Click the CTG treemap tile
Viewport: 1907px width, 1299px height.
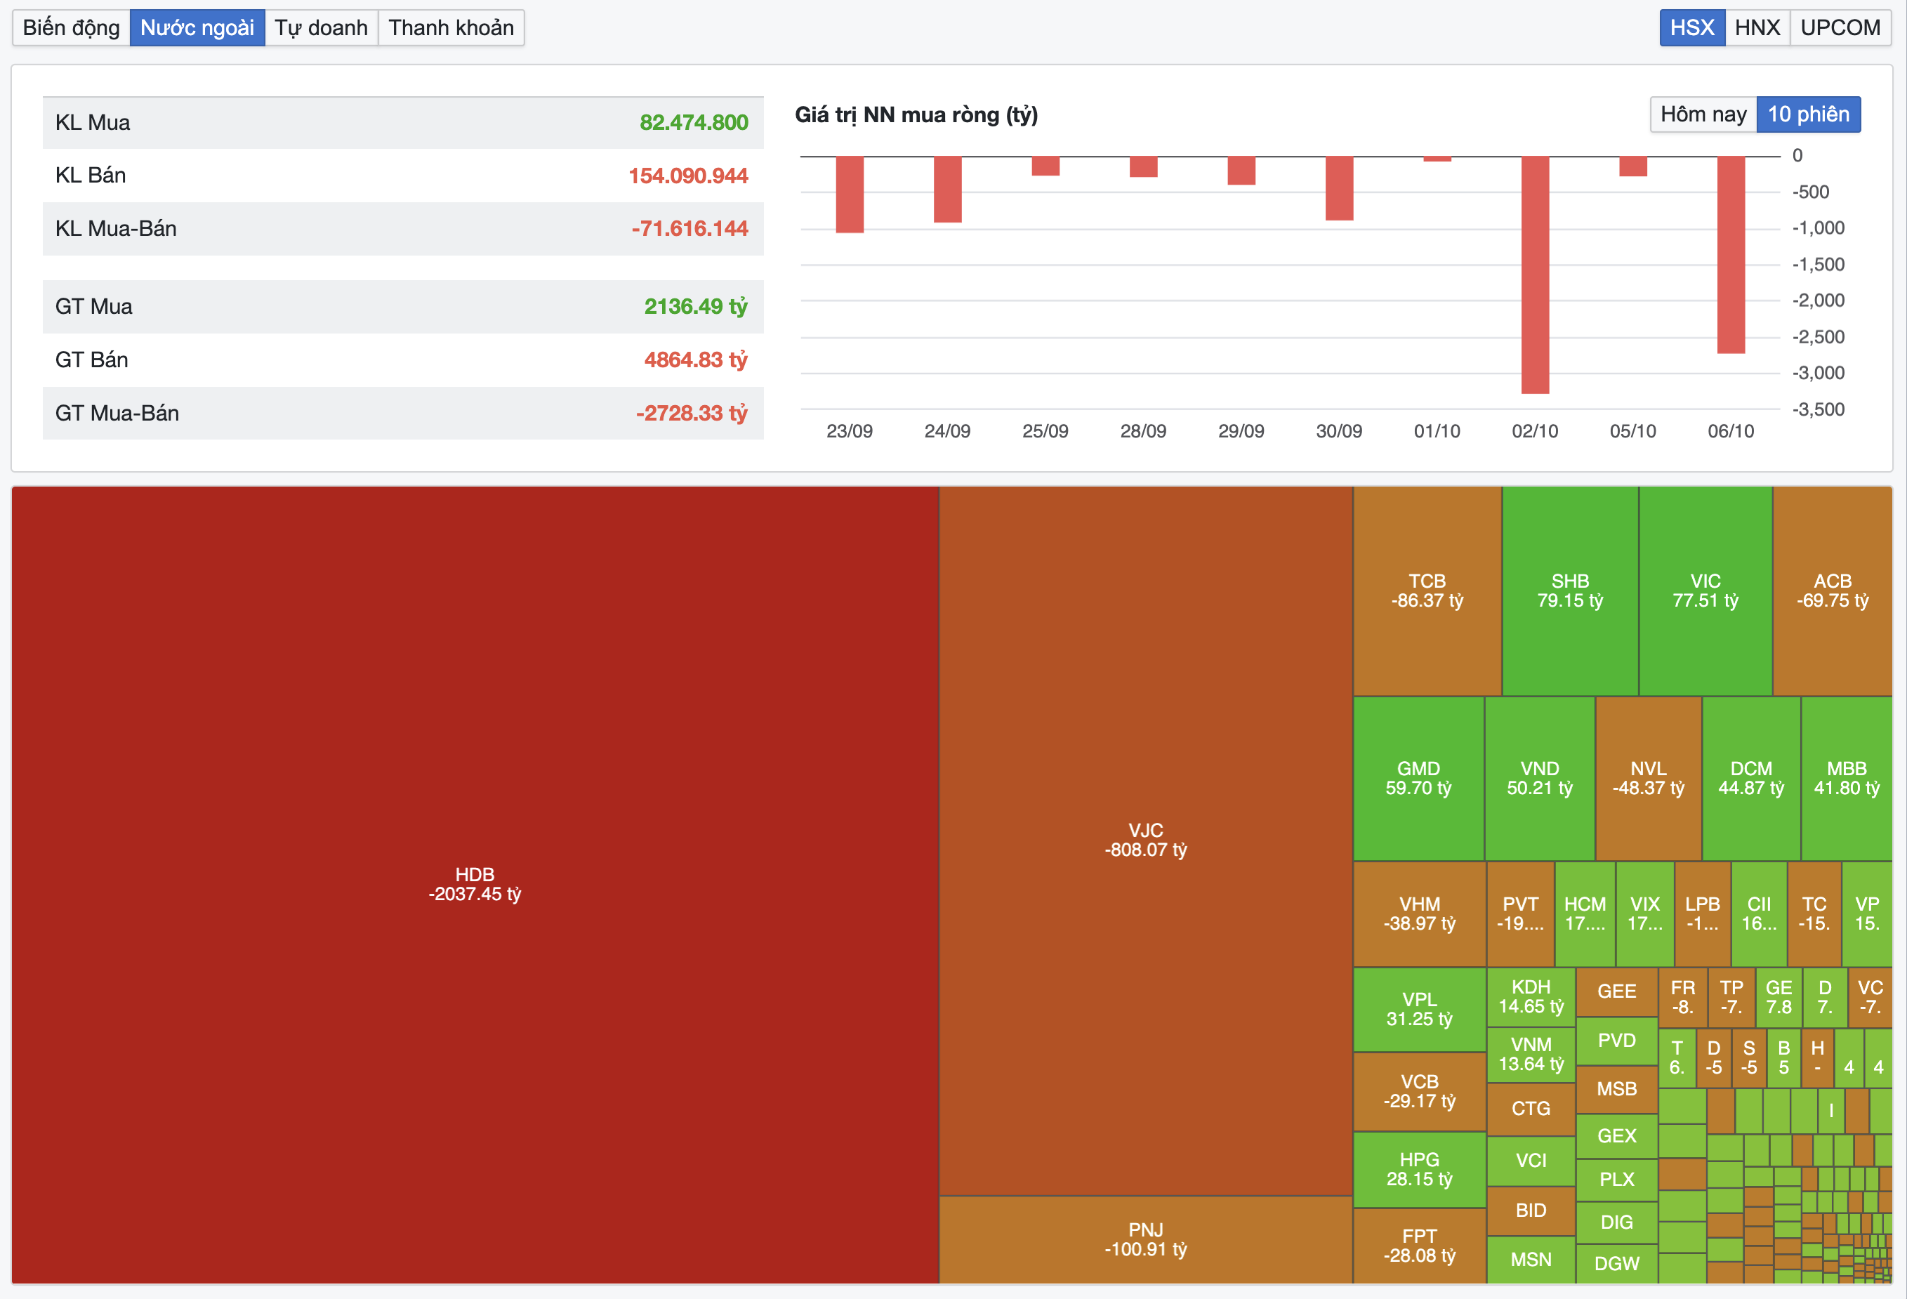click(1531, 1109)
